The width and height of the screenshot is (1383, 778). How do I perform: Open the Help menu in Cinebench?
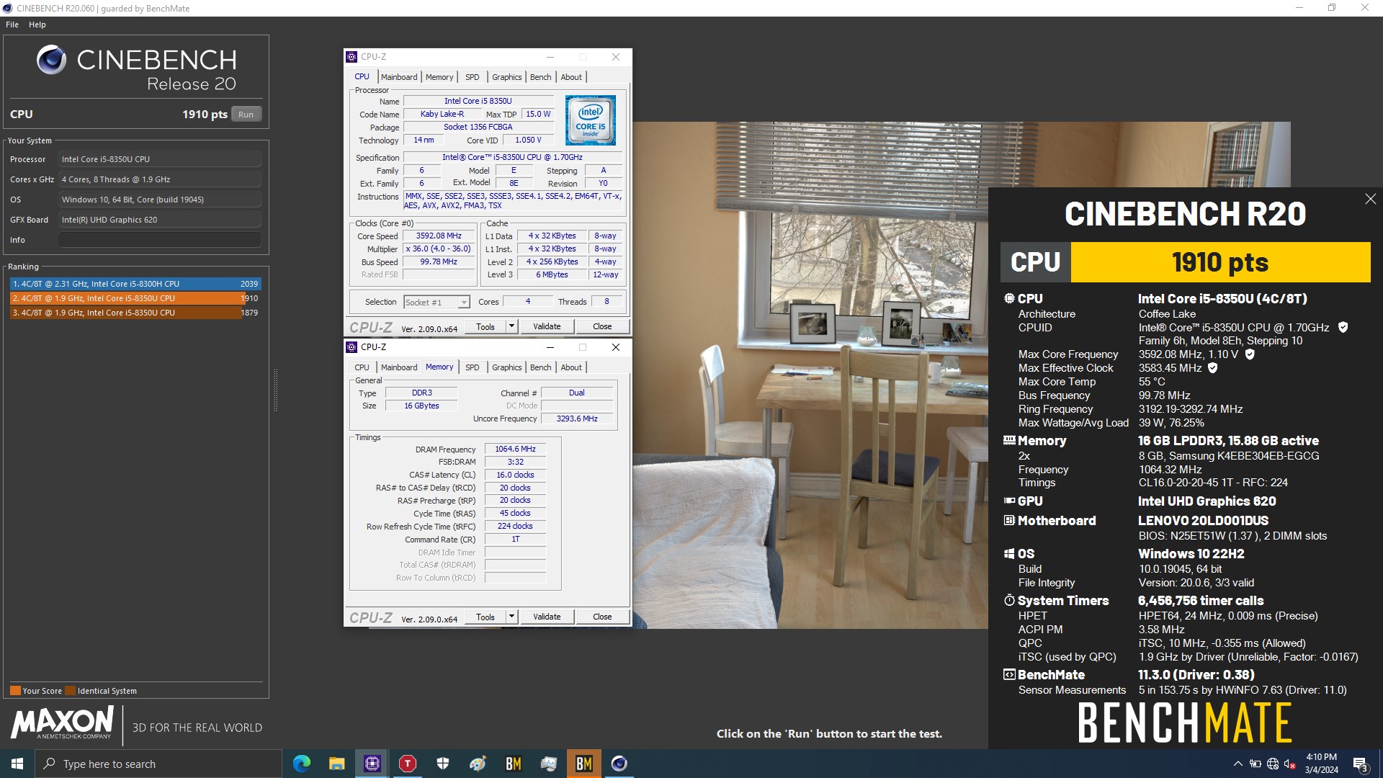coord(37,24)
